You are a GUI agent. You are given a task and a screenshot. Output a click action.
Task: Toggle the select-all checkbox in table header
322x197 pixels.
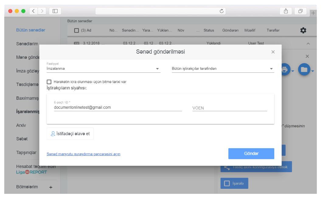[76, 30]
